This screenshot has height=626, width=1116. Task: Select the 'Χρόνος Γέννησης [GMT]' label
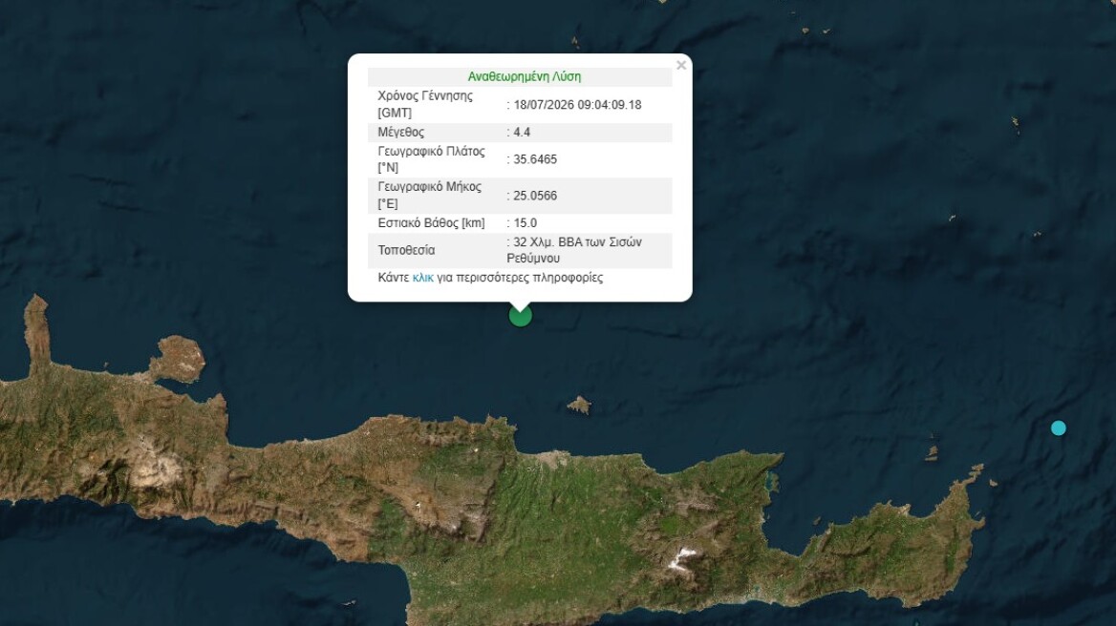pos(425,104)
